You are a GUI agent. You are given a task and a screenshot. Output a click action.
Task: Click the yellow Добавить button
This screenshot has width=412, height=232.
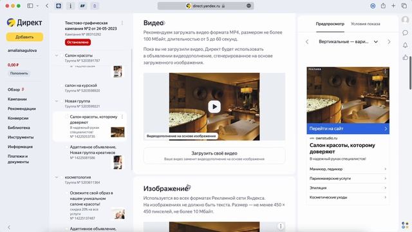pos(24,37)
